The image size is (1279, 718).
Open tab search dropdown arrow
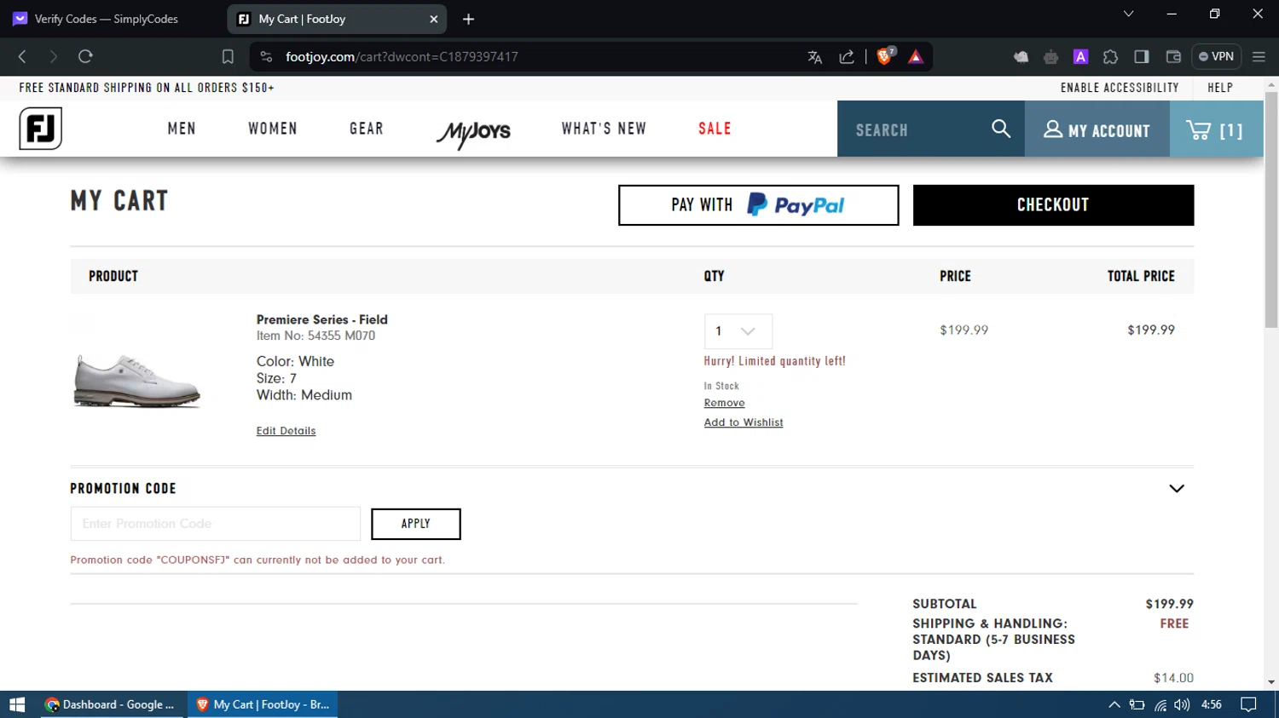pos(1128,14)
